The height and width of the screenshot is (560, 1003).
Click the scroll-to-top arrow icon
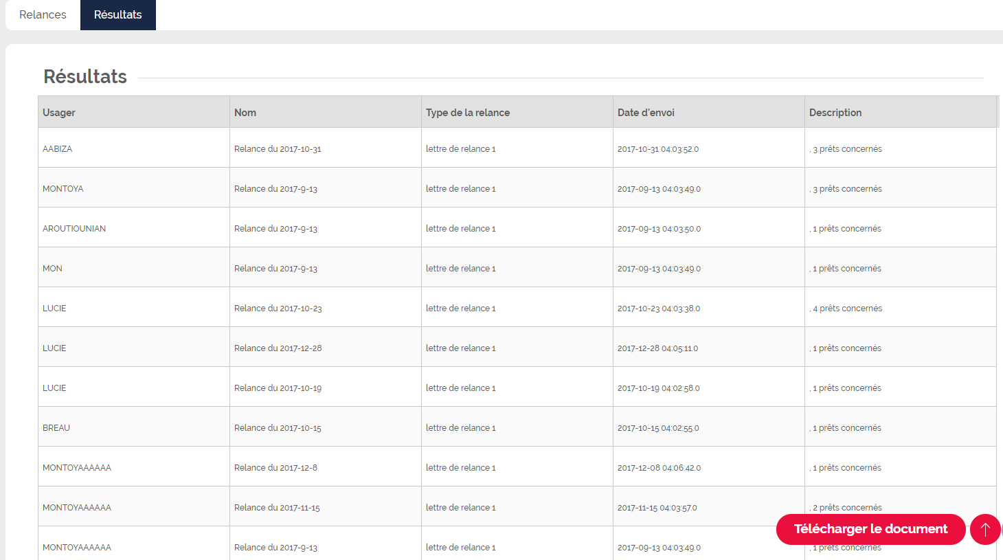point(985,529)
